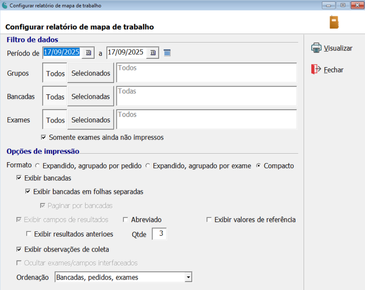Click the Filtro de dados heading

pyautogui.click(x=32, y=40)
